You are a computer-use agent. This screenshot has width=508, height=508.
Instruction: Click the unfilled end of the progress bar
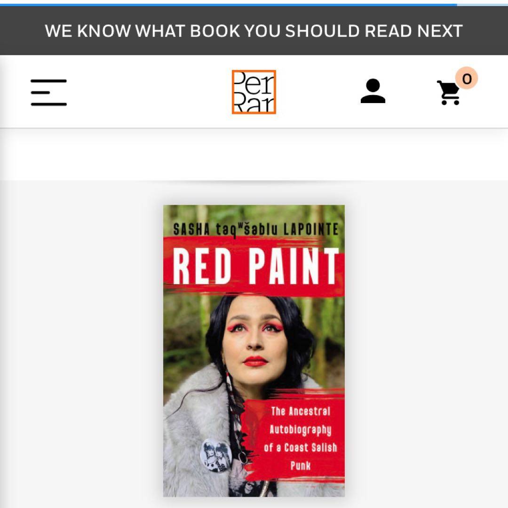pos(483,5)
